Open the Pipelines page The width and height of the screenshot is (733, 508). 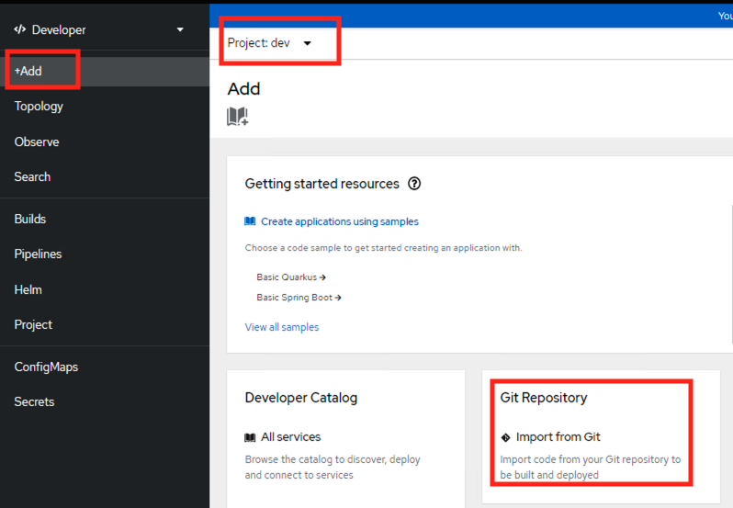click(x=38, y=254)
